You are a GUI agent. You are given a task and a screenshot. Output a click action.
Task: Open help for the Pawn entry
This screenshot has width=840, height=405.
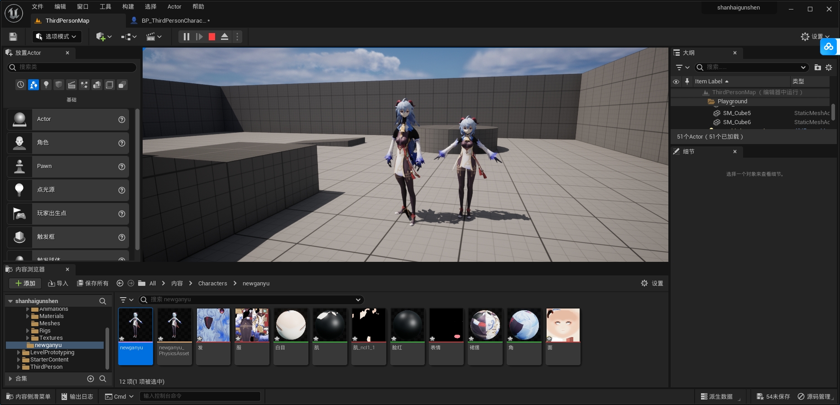coord(122,167)
